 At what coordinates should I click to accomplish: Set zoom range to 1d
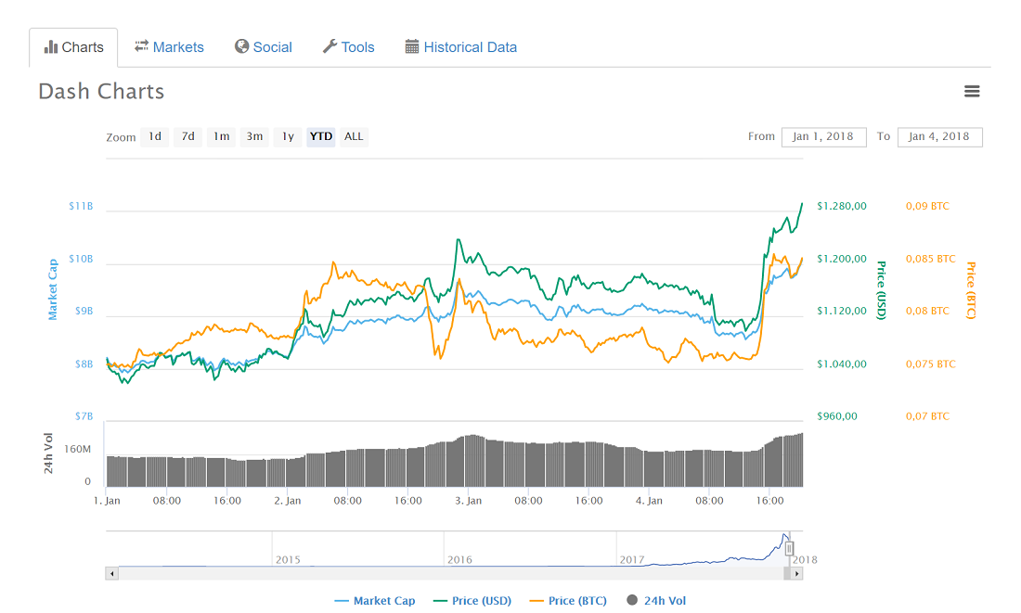pos(155,136)
